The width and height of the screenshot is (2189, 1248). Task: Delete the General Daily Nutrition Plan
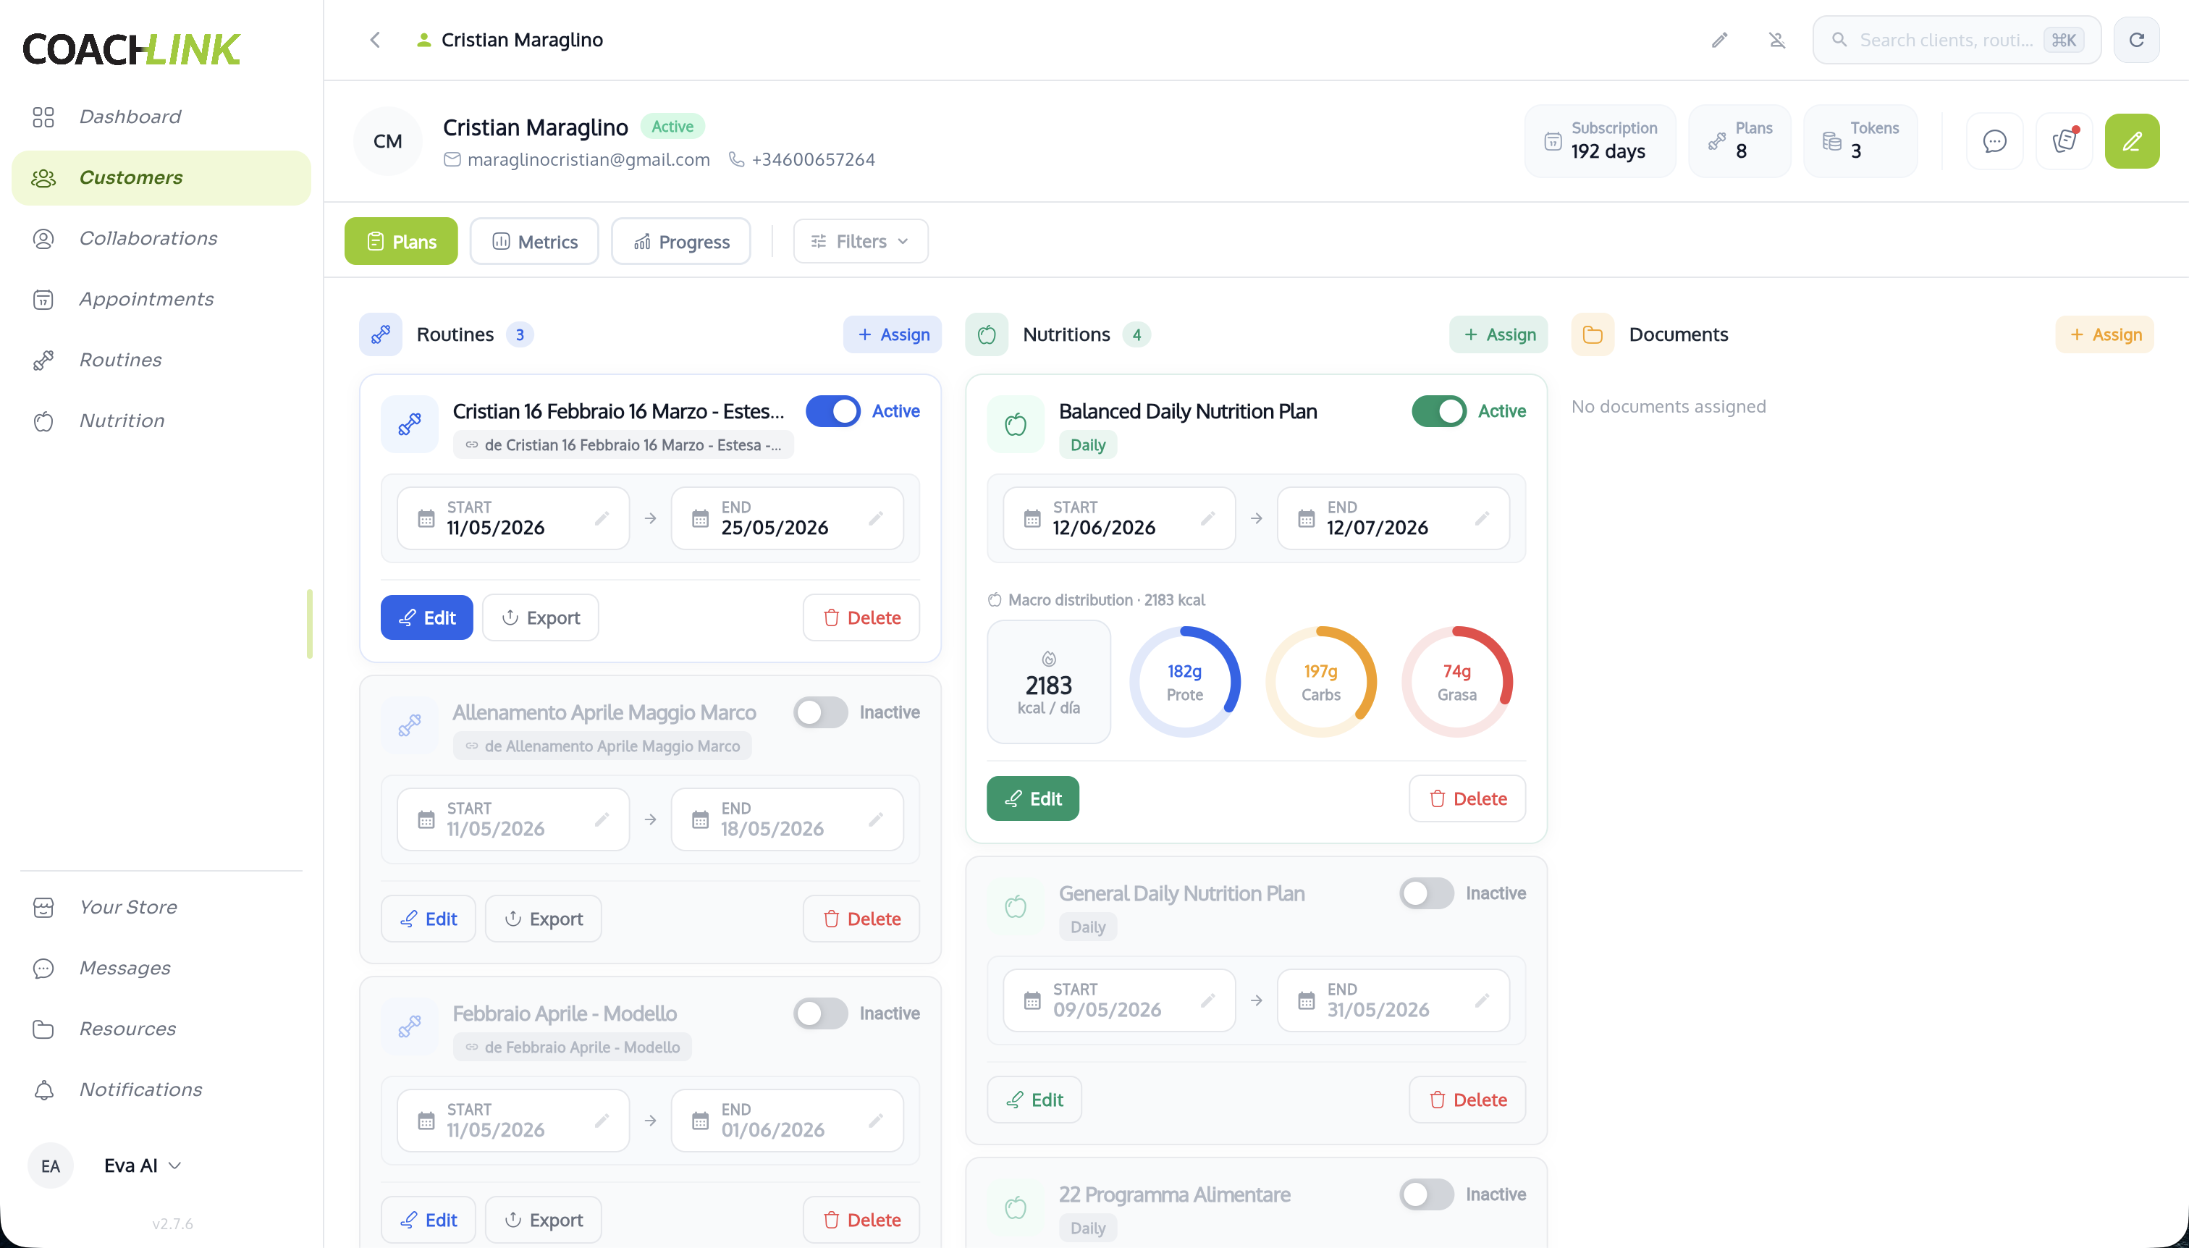click(x=1467, y=1099)
